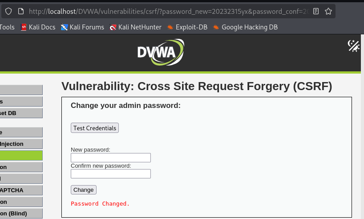
Task: Click the page site information icon
Action: tap(20, 11)
